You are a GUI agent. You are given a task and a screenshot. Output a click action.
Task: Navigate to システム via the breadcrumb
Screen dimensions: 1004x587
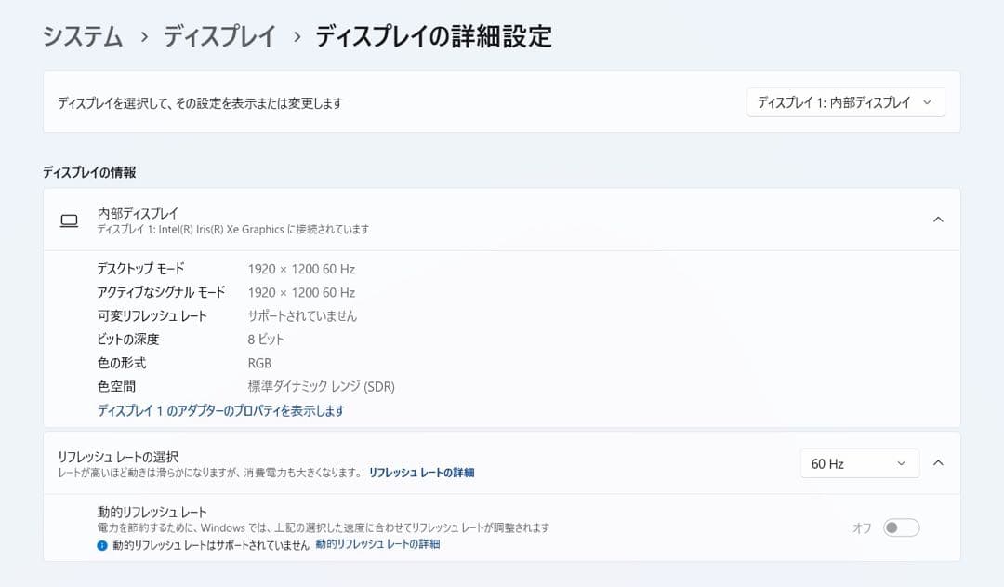81,37
